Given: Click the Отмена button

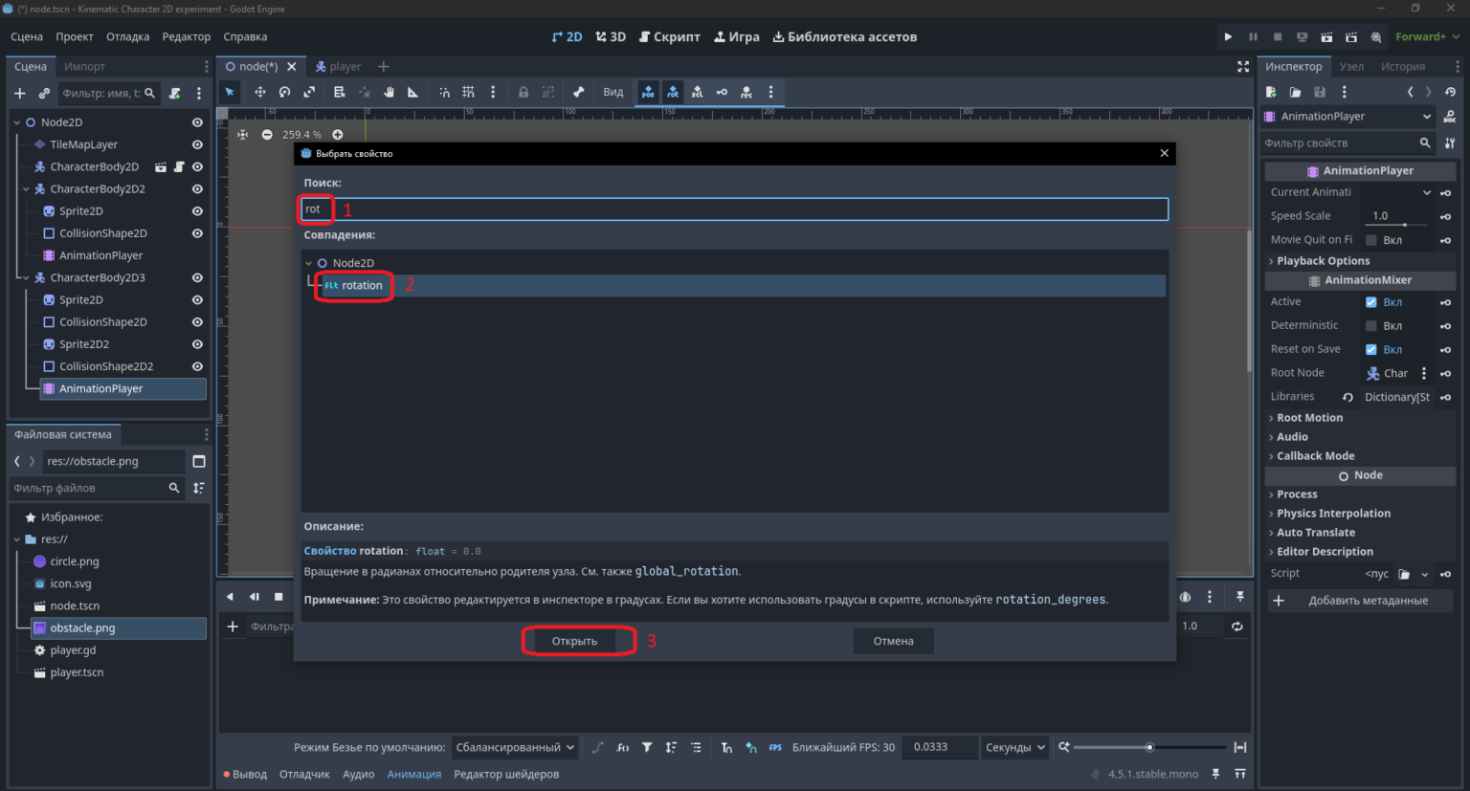Looking at the screenshot, I should pos(893,641).
